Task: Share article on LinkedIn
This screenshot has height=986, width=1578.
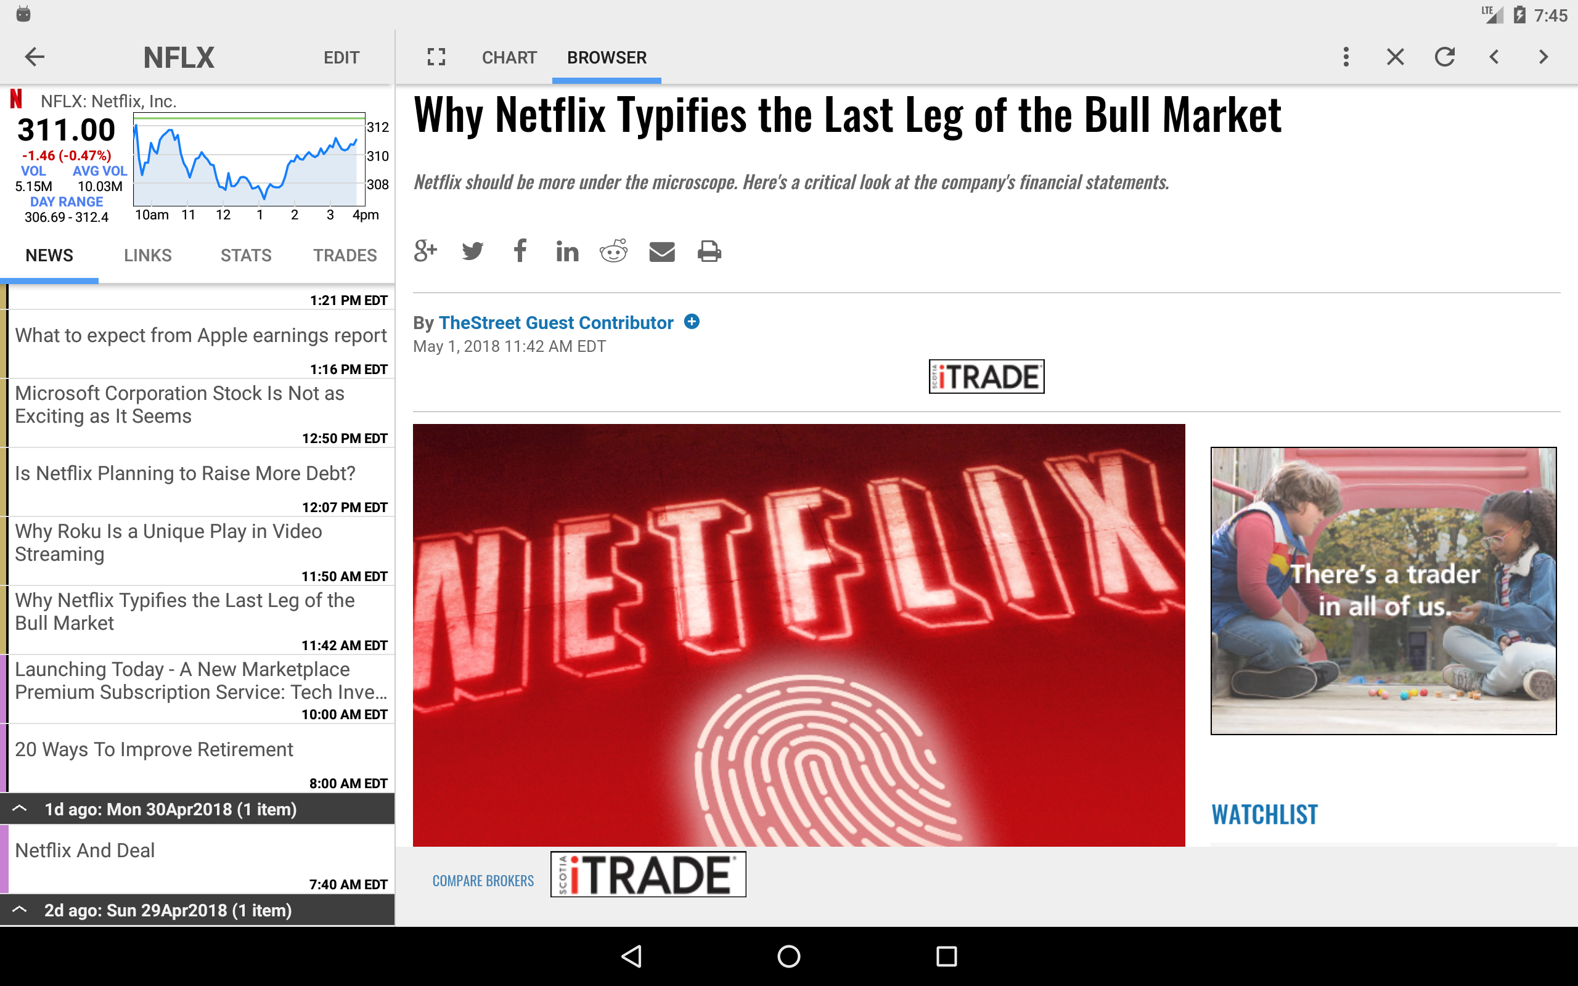Action: pos(567,251)
